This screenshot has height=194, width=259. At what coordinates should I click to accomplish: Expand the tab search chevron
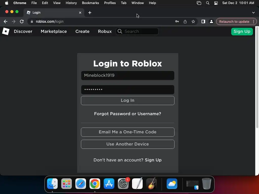click(253, 13)
